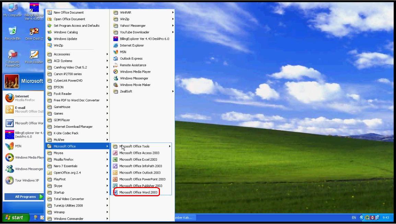396x224 pixels.
Task: Select Foxit Reader desktop shortcut
Action: click(x=34, y=57)
